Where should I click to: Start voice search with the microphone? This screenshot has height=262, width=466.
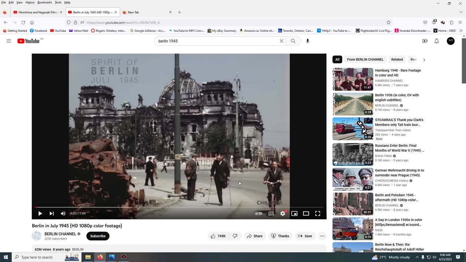(x=308, y=41)
